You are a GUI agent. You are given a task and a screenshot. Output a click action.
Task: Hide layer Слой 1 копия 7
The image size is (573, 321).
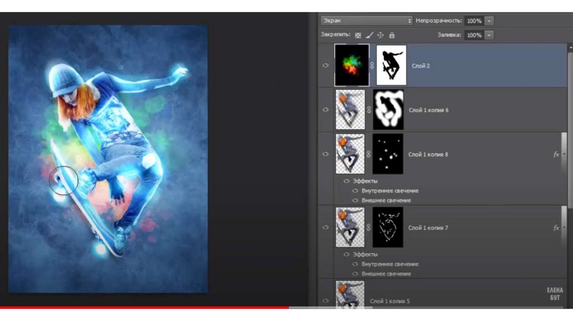click(x=325, y=227)
